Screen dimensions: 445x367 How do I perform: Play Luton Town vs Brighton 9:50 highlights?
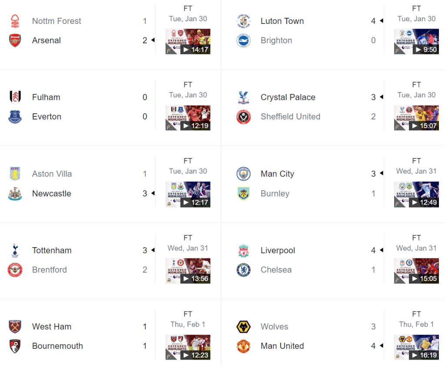click(416, 42)
